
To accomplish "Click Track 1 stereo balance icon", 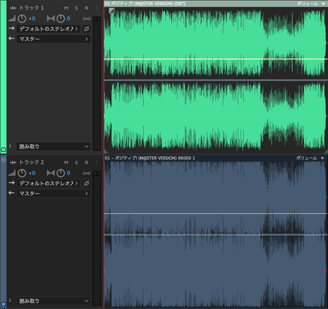I will (x=51, y=18).
